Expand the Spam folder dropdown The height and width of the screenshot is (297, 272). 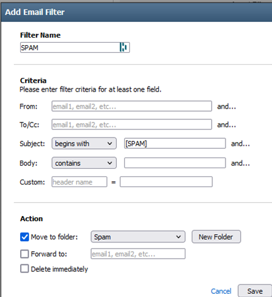tap(138, 237)
